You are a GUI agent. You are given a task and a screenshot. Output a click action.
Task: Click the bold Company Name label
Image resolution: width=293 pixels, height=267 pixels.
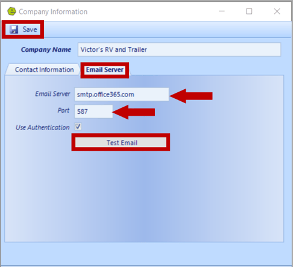[46, 49]
